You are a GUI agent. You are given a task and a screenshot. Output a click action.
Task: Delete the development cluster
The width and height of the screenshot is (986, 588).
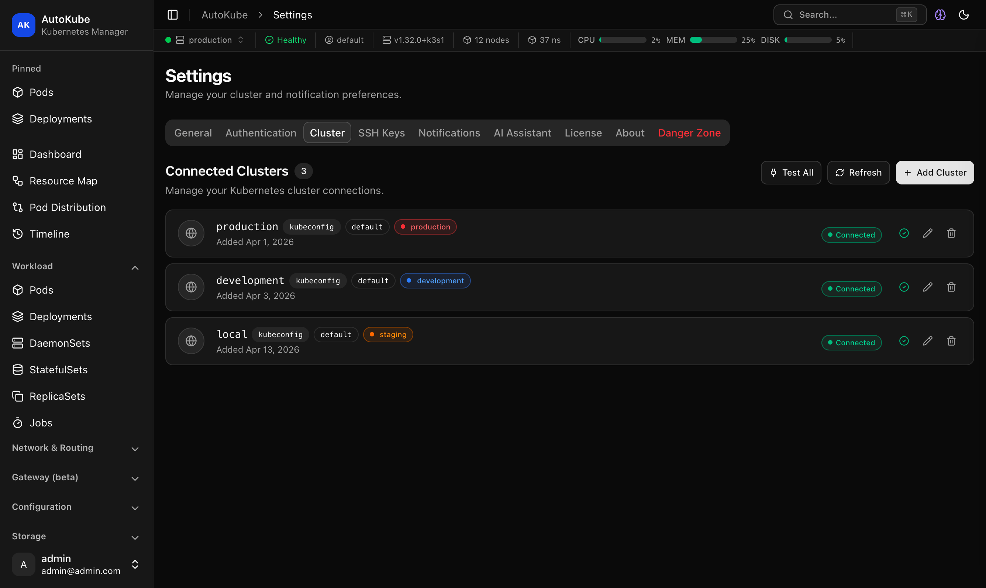click(x=951, y=287)
